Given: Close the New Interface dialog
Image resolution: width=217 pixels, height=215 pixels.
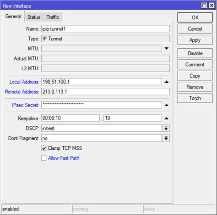Looking at the screenshot, I should tap(212, 6).
